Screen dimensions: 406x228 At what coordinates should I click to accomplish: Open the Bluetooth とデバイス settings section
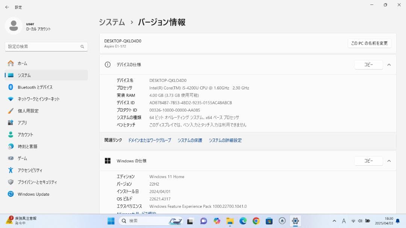point(35,87)
